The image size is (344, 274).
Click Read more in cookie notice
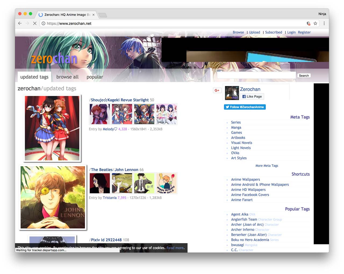tap(175, 248)
